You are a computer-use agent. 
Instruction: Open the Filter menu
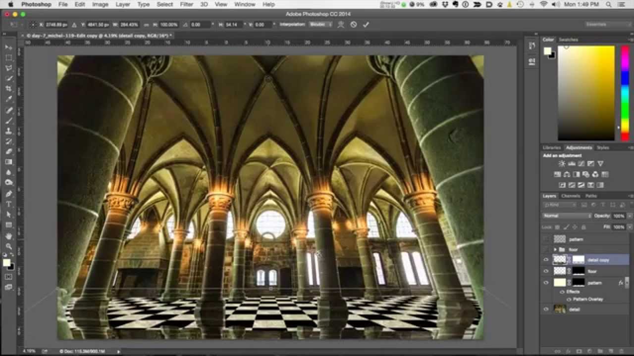[x=187, y=4]
